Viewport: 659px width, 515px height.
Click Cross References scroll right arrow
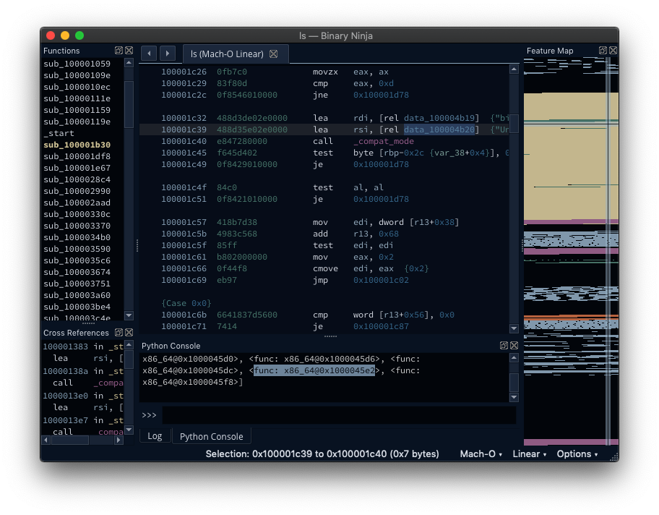119,440
